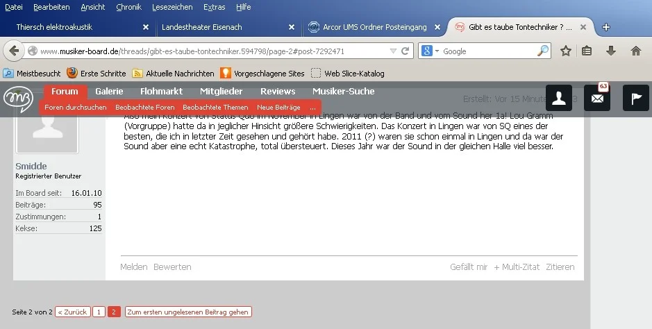Screen dimensions: 652x329
Task: Close the Arcor UMS Ordner Posteingang tab
Action: [437, 27]
